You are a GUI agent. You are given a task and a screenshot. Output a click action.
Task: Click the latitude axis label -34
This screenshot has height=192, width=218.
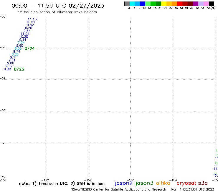(3, 79)
